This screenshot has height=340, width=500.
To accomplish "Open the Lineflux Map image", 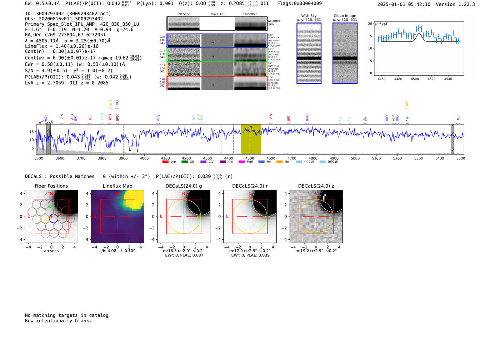I will pos(117,217).
